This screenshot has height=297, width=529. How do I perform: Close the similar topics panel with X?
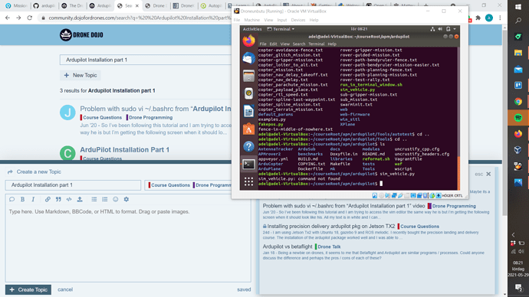[488, 174]
